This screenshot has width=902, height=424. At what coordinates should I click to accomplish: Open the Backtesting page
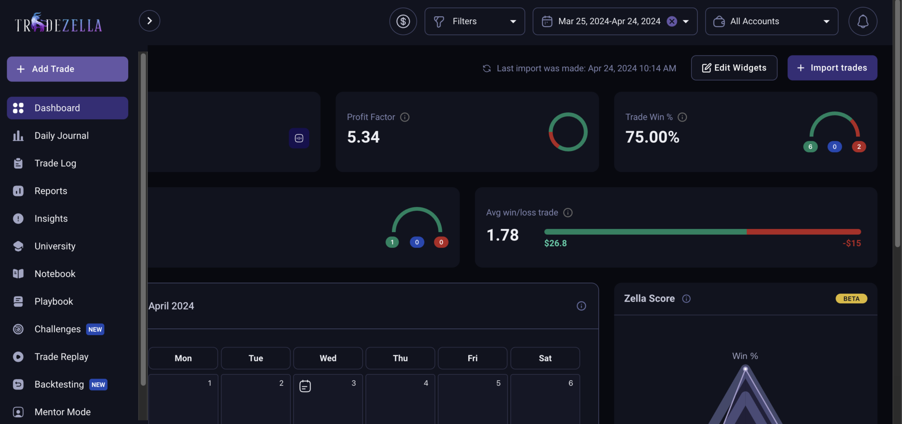click(x=58, y=384)
